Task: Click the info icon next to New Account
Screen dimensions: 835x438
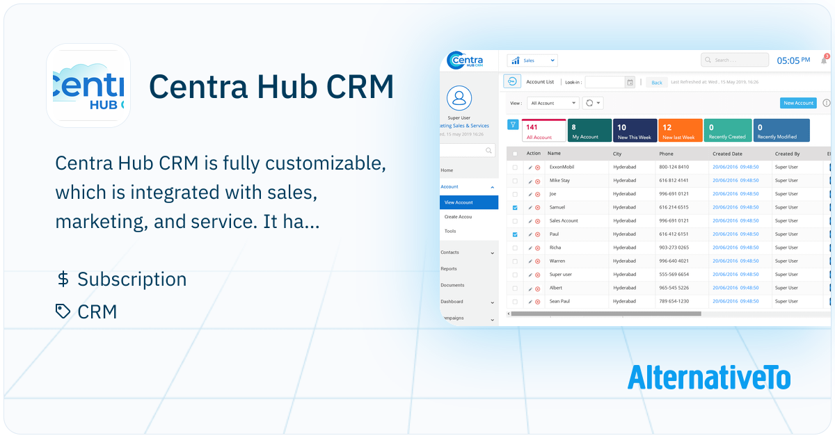Action: click(x=827, y=103)
